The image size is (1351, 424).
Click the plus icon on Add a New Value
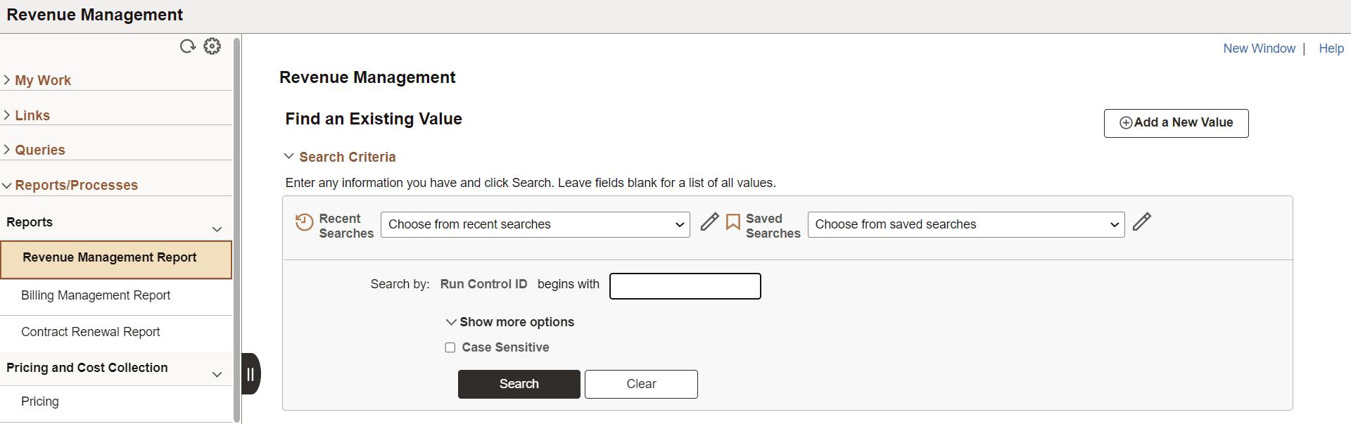[1126, 123]
